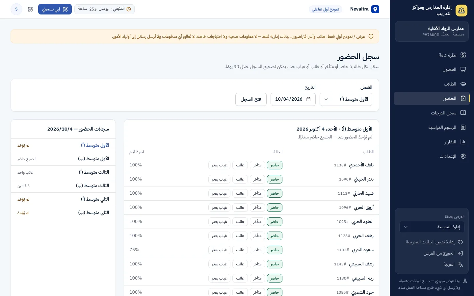Open العرض بصفة role dropdown إدارة المدرسة
This screenshot has width=474, height=296.
coord(432,227)
